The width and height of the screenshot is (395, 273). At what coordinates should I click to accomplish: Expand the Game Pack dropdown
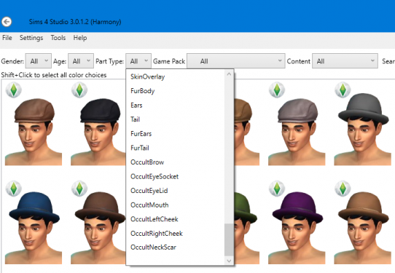click(x=236, y=61)
